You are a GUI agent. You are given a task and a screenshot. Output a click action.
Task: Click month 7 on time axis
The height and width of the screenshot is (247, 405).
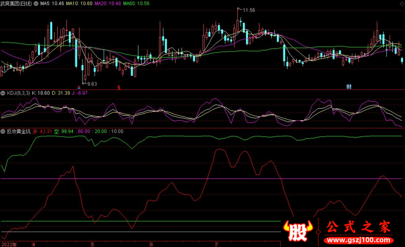[217, 244]
